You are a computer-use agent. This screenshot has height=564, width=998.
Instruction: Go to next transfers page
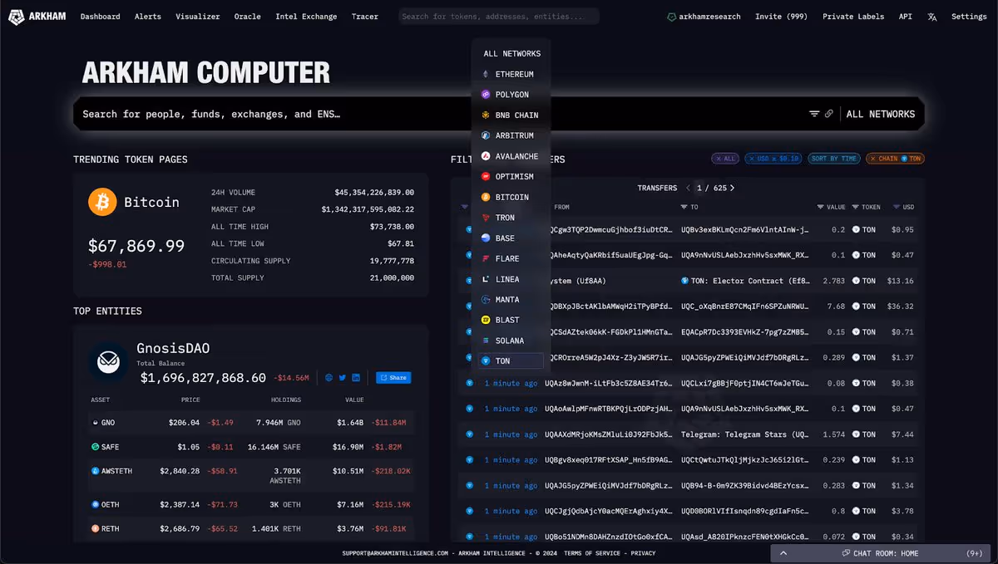pyautogui.click(x=732, y=188)
